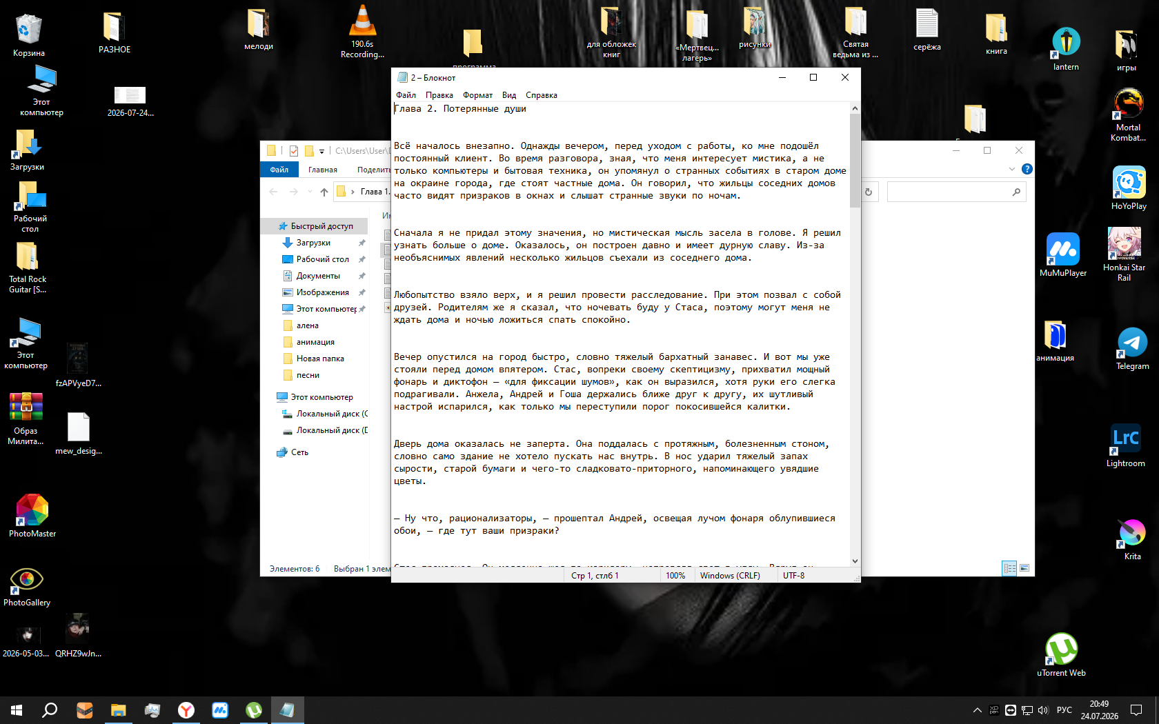Screen dimensions: 1159x724
Task: Click the blue Файл tab in Explorer
Action: 279,170
